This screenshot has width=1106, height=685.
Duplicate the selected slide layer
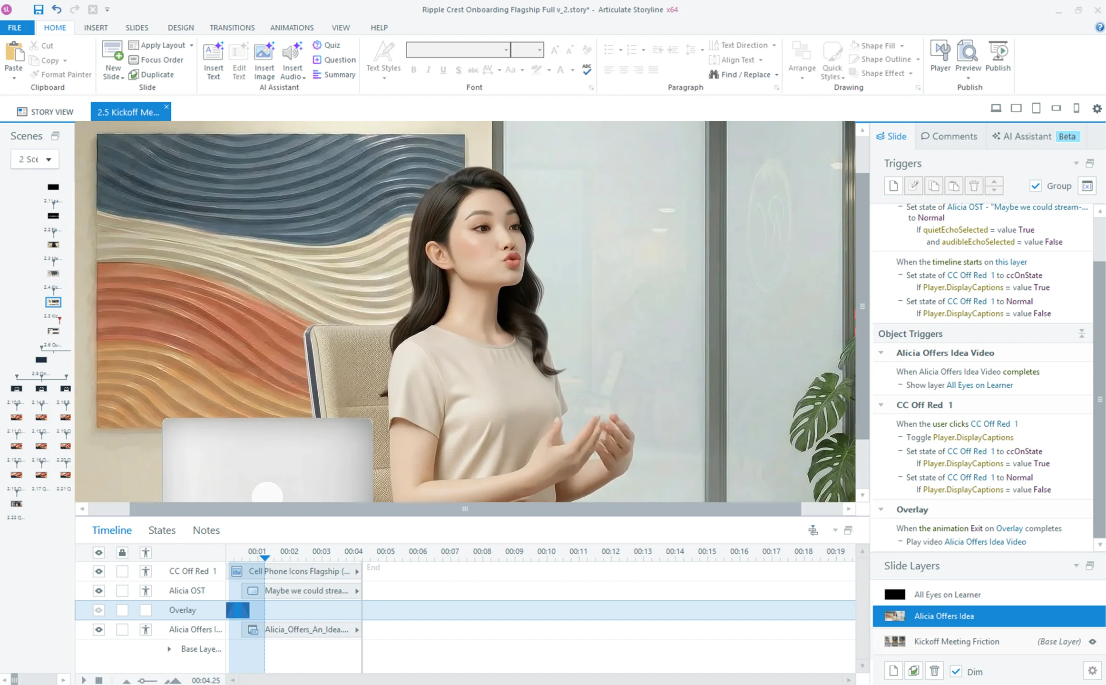[913, 671]
